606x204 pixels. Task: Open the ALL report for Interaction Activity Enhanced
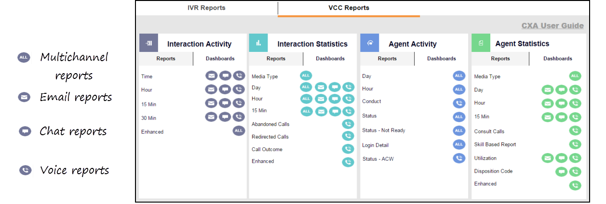click(239, 131)
